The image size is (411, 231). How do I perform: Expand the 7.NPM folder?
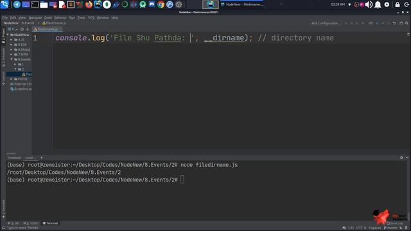[x=12, y=55]
